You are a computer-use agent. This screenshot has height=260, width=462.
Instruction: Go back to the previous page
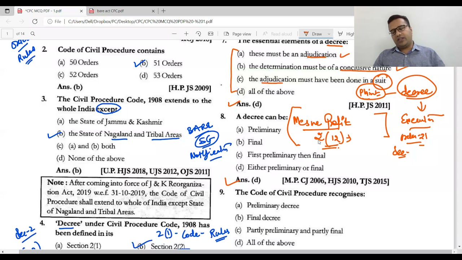point(8,22)
